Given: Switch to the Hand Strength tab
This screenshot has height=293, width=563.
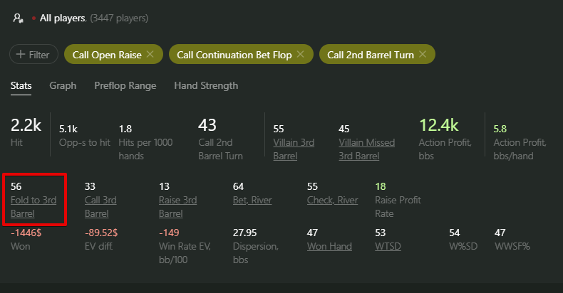Looking at the screenshot, I should pyautogui.click(x=206, y=85).
